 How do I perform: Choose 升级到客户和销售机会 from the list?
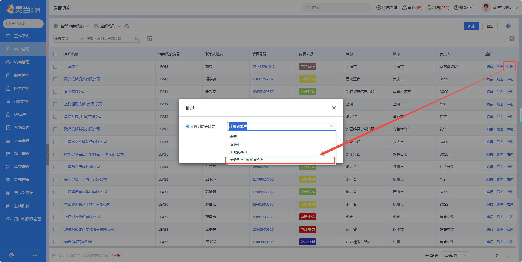pyautogui.click(x=247, y=160)
